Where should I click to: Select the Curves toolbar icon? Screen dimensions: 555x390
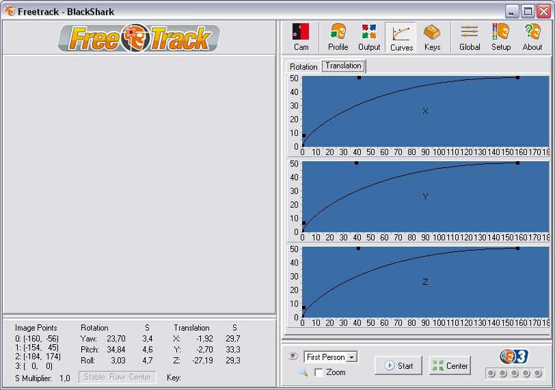click(x=401, y=37)
